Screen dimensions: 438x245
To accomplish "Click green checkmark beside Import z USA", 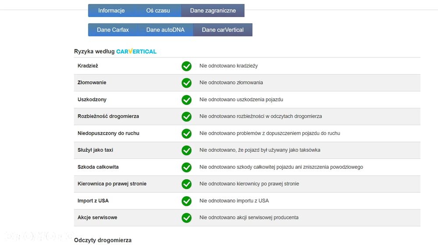I will 187,201.
